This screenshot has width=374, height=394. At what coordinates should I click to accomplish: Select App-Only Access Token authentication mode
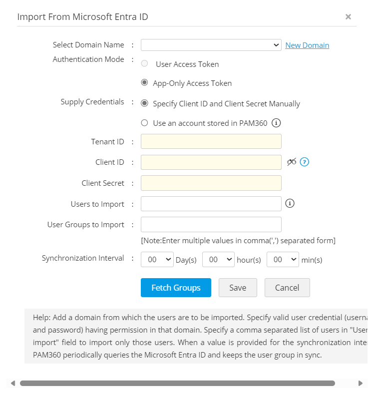145,83
